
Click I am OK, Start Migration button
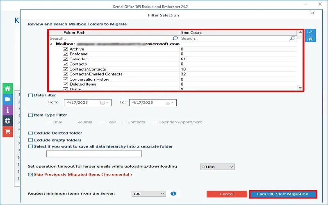click(x=283, y=194)
